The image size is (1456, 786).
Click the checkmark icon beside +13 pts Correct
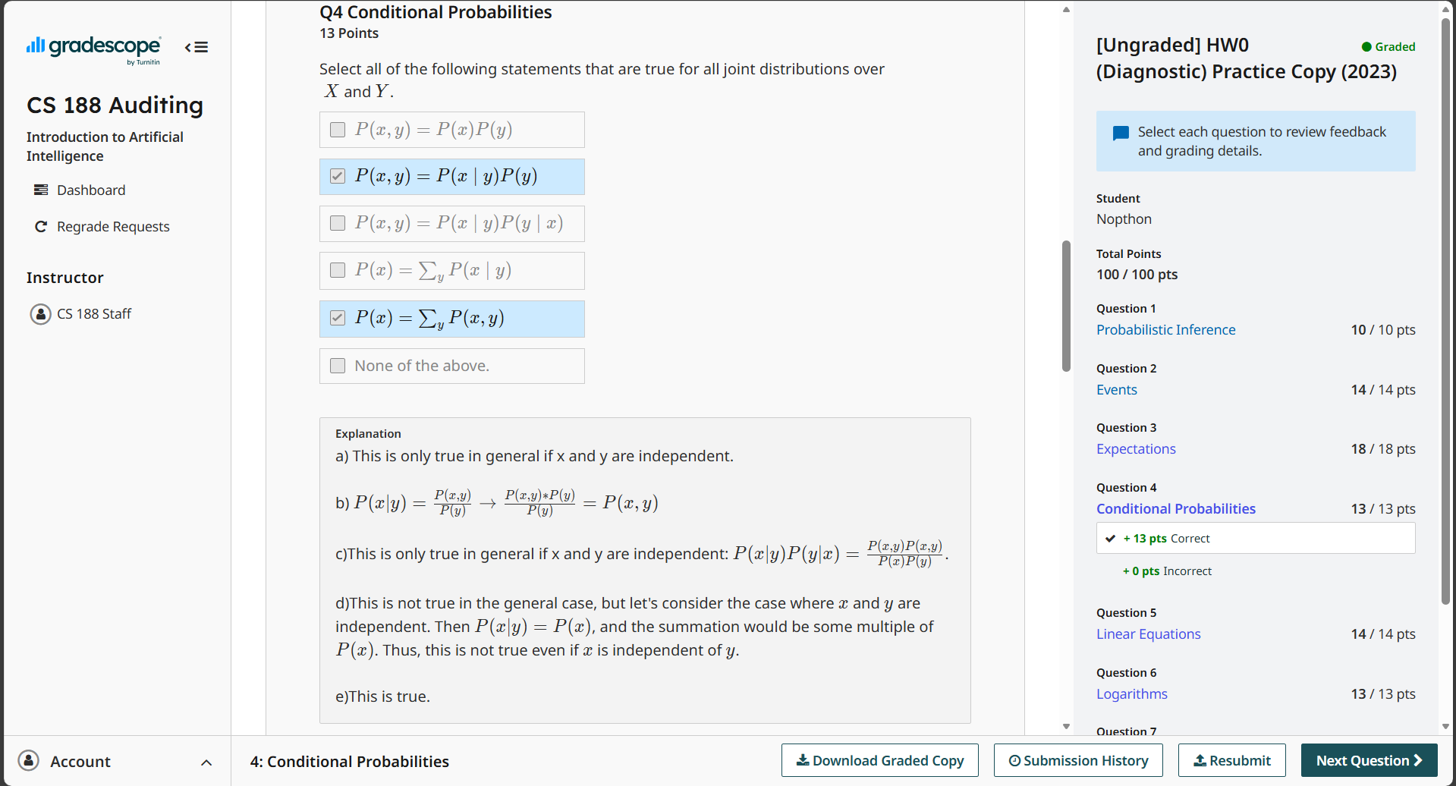pos(1110,539)
